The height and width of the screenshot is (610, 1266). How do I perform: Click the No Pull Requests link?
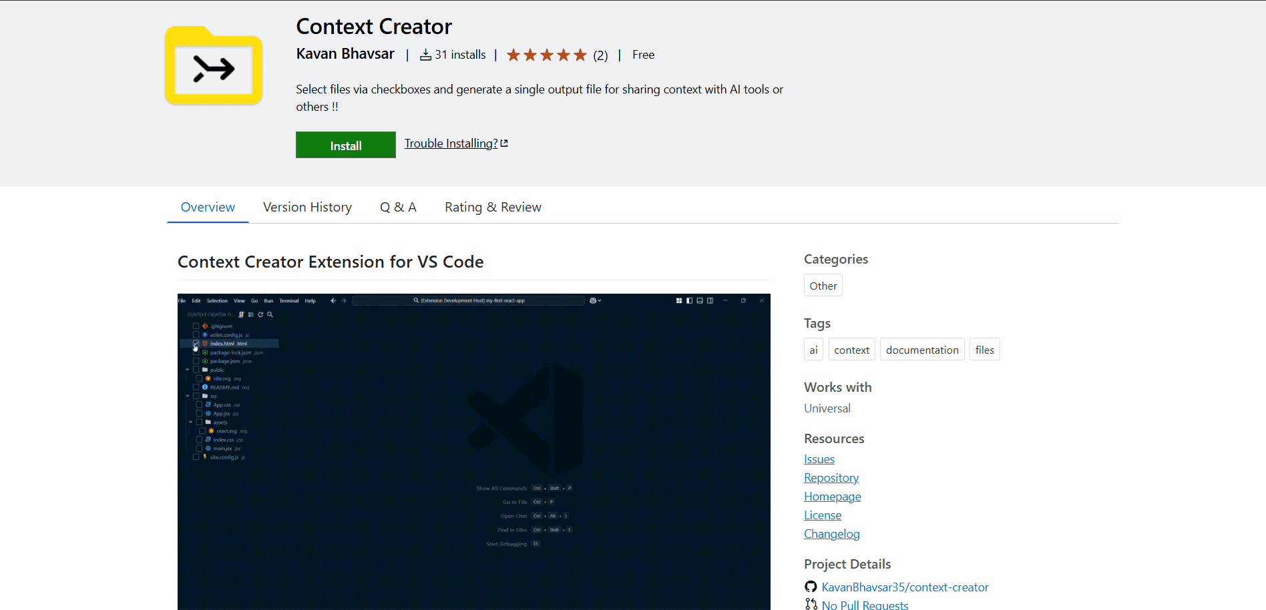point(865,605)
